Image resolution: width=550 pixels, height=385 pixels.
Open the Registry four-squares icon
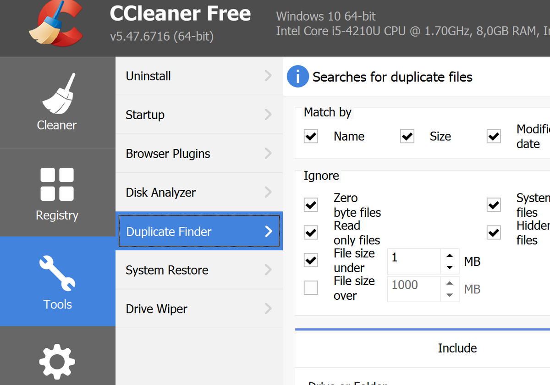(x=57, y=184)
